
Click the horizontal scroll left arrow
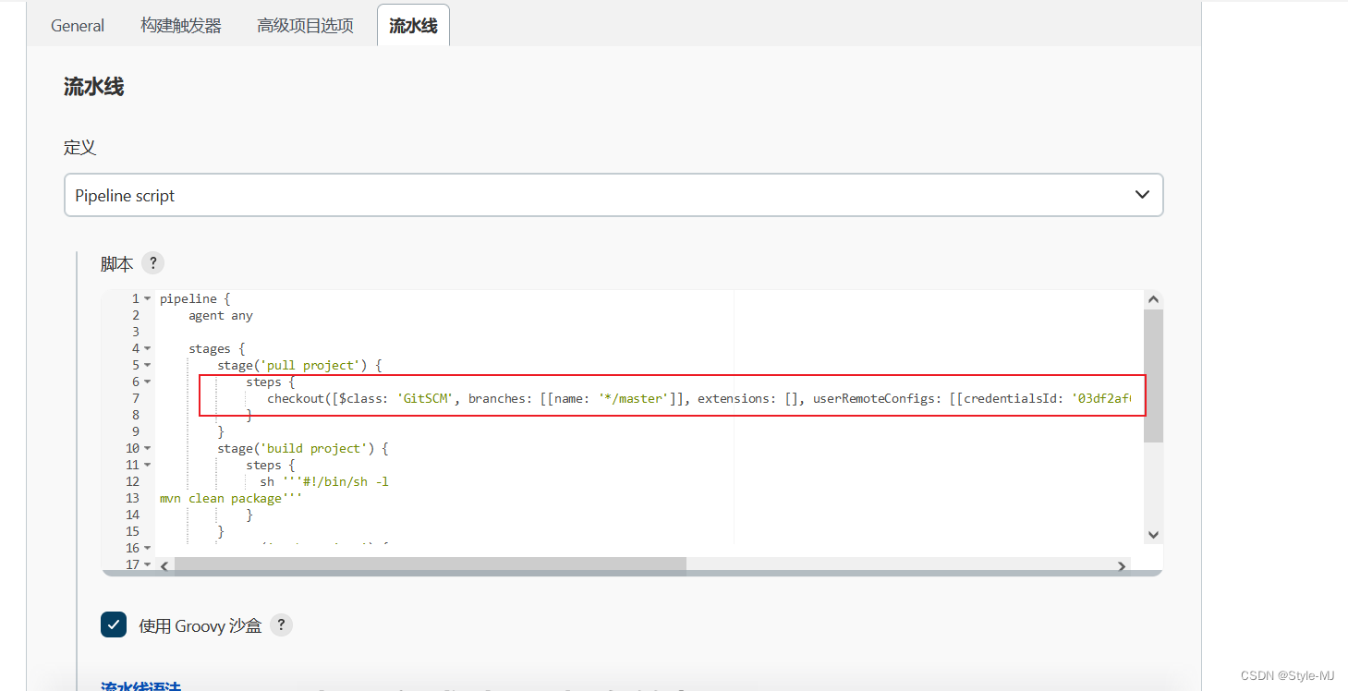coord(164,566)
